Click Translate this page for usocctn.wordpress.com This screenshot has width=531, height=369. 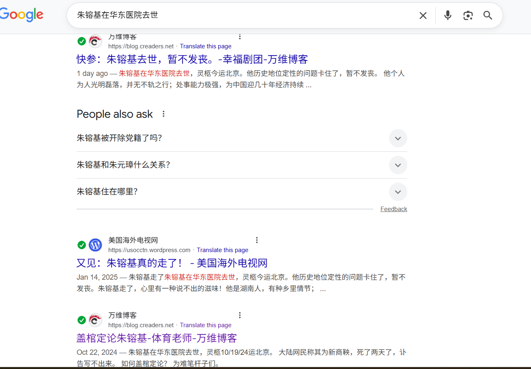(222, 250)
